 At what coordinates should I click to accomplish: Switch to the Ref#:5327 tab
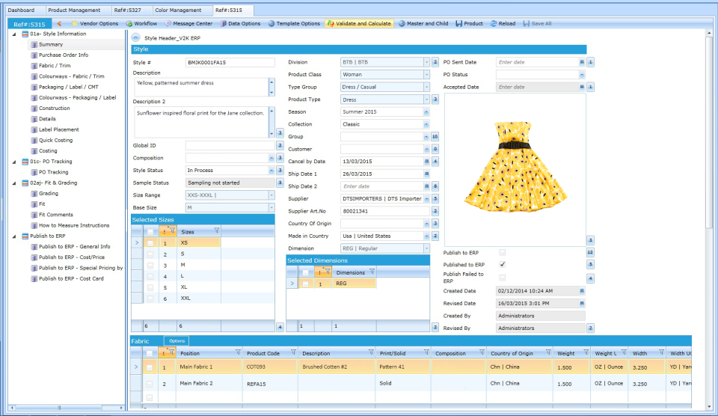[127, 10]
